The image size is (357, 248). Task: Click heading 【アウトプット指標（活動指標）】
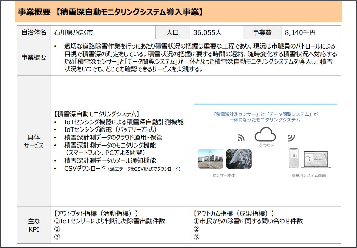[96, 213]
